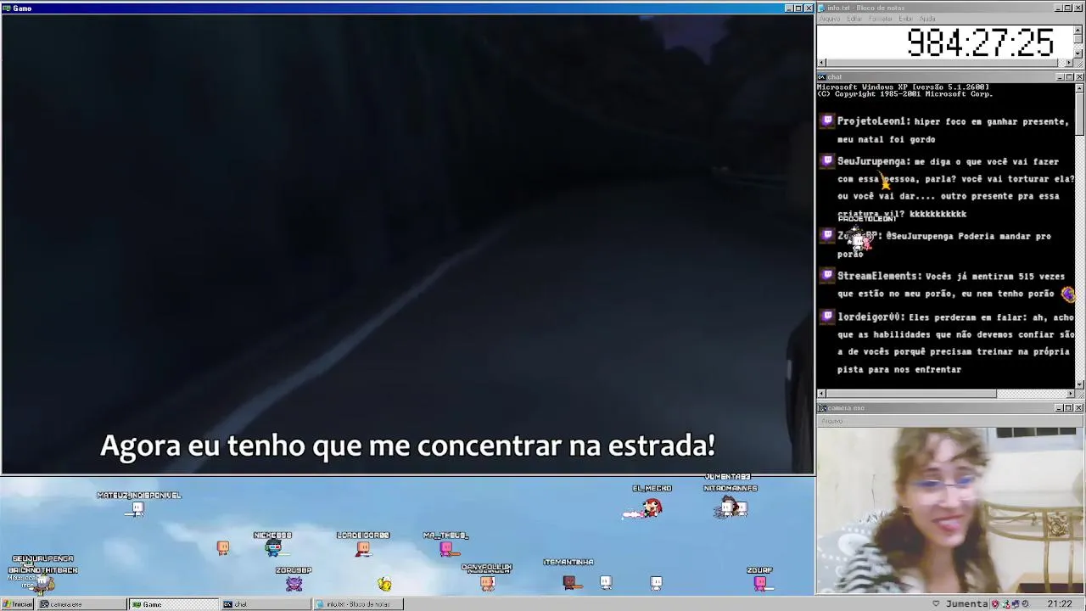This screenshot has height=611, width=1086.
Task: Click Twitch badge beside StreamElements
Action: [x=828, y=276]
